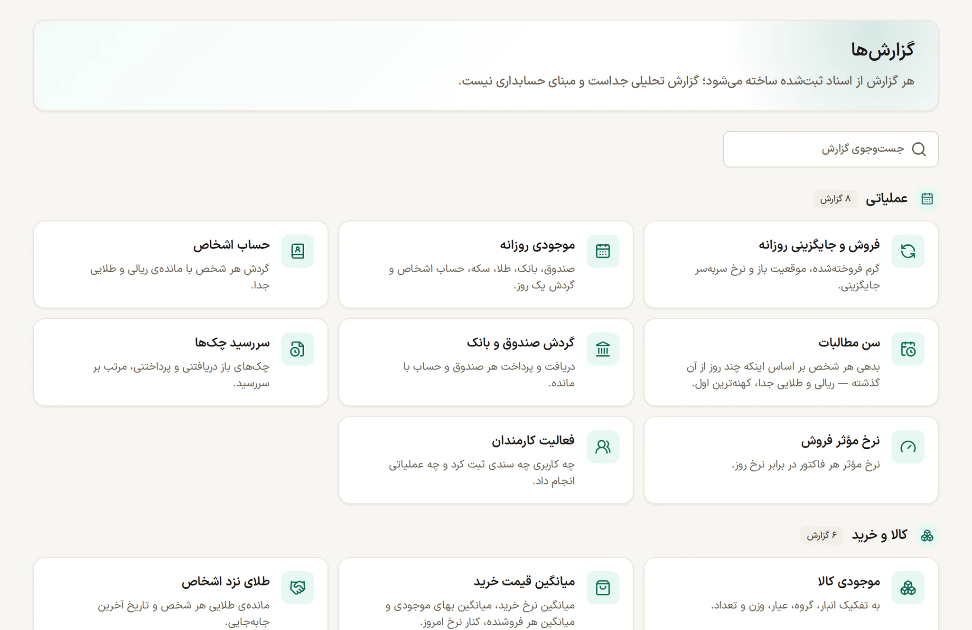Click the magnifier icon in search box
Viewport: 972px width, 630px height.
919,149
